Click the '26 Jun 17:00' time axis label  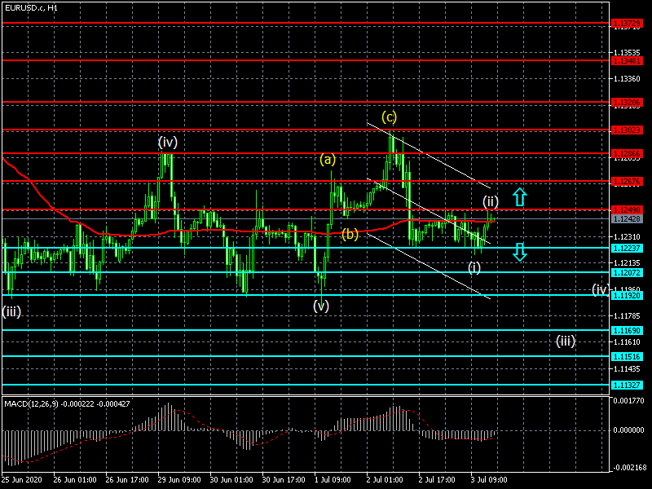127,479
